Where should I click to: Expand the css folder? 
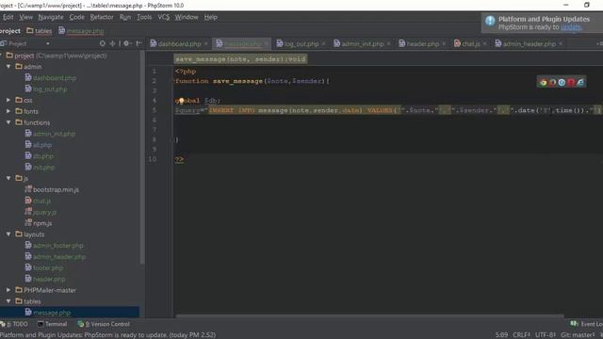(x=8, y=100)
